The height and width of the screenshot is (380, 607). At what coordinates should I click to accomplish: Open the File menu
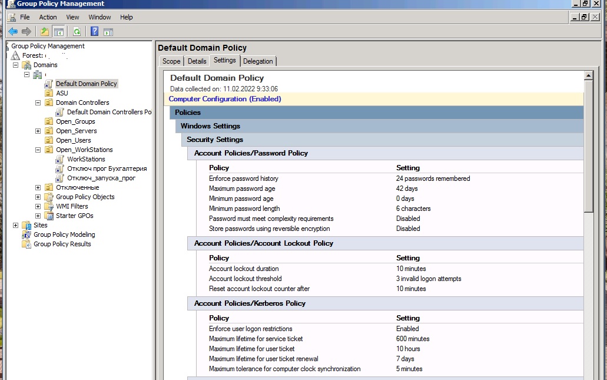[x=25, y=17]
